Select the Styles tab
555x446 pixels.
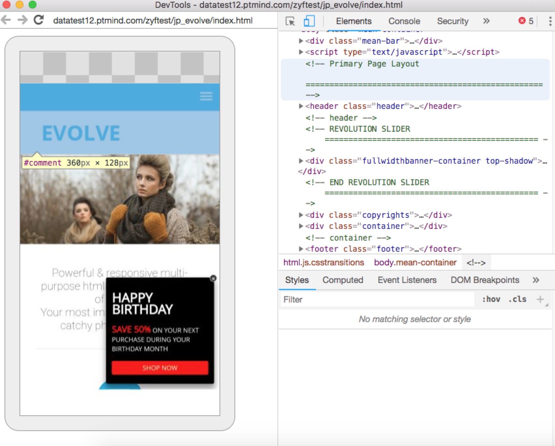tap(297, 280)
